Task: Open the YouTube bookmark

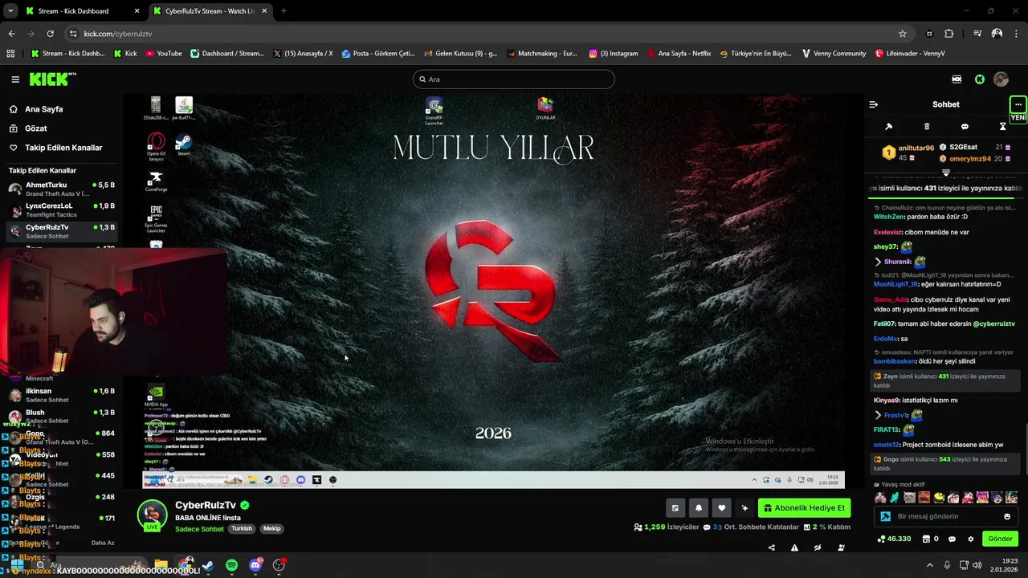Action: (x=164, y=54)
